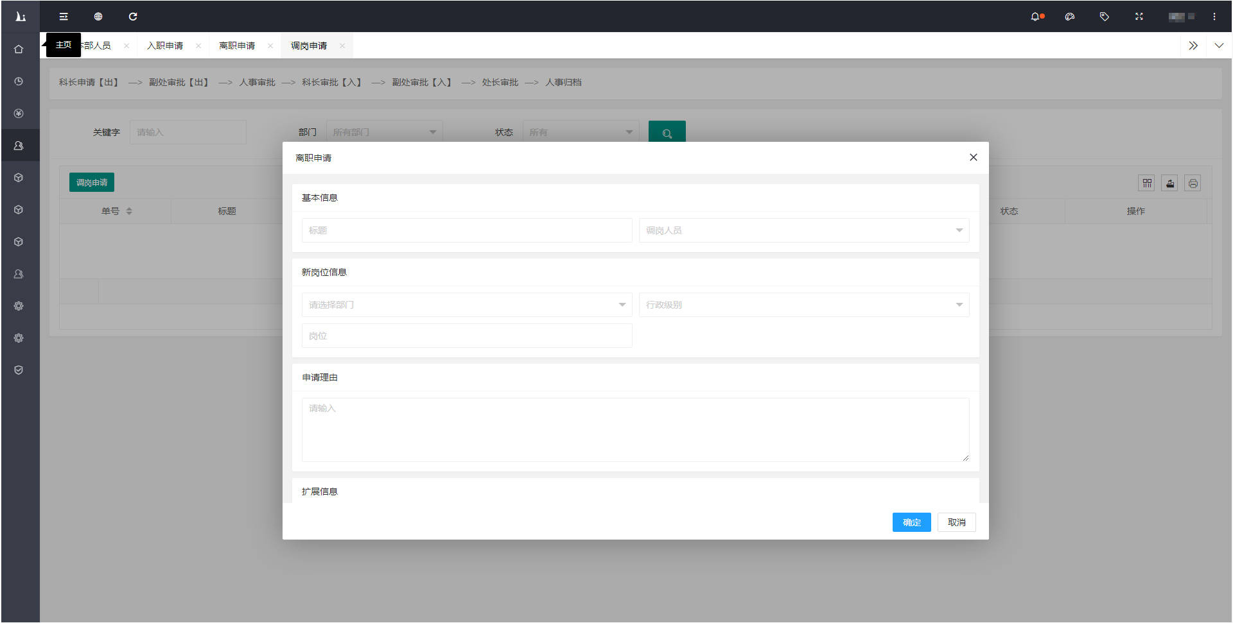Expand the 调岗人员 dropdown
Image resolution: width=1233 pixels, height=623 pixels.
pyautogui.click(x=803, y=230)
